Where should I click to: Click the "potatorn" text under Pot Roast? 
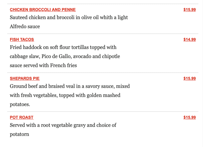pos(19,134)
